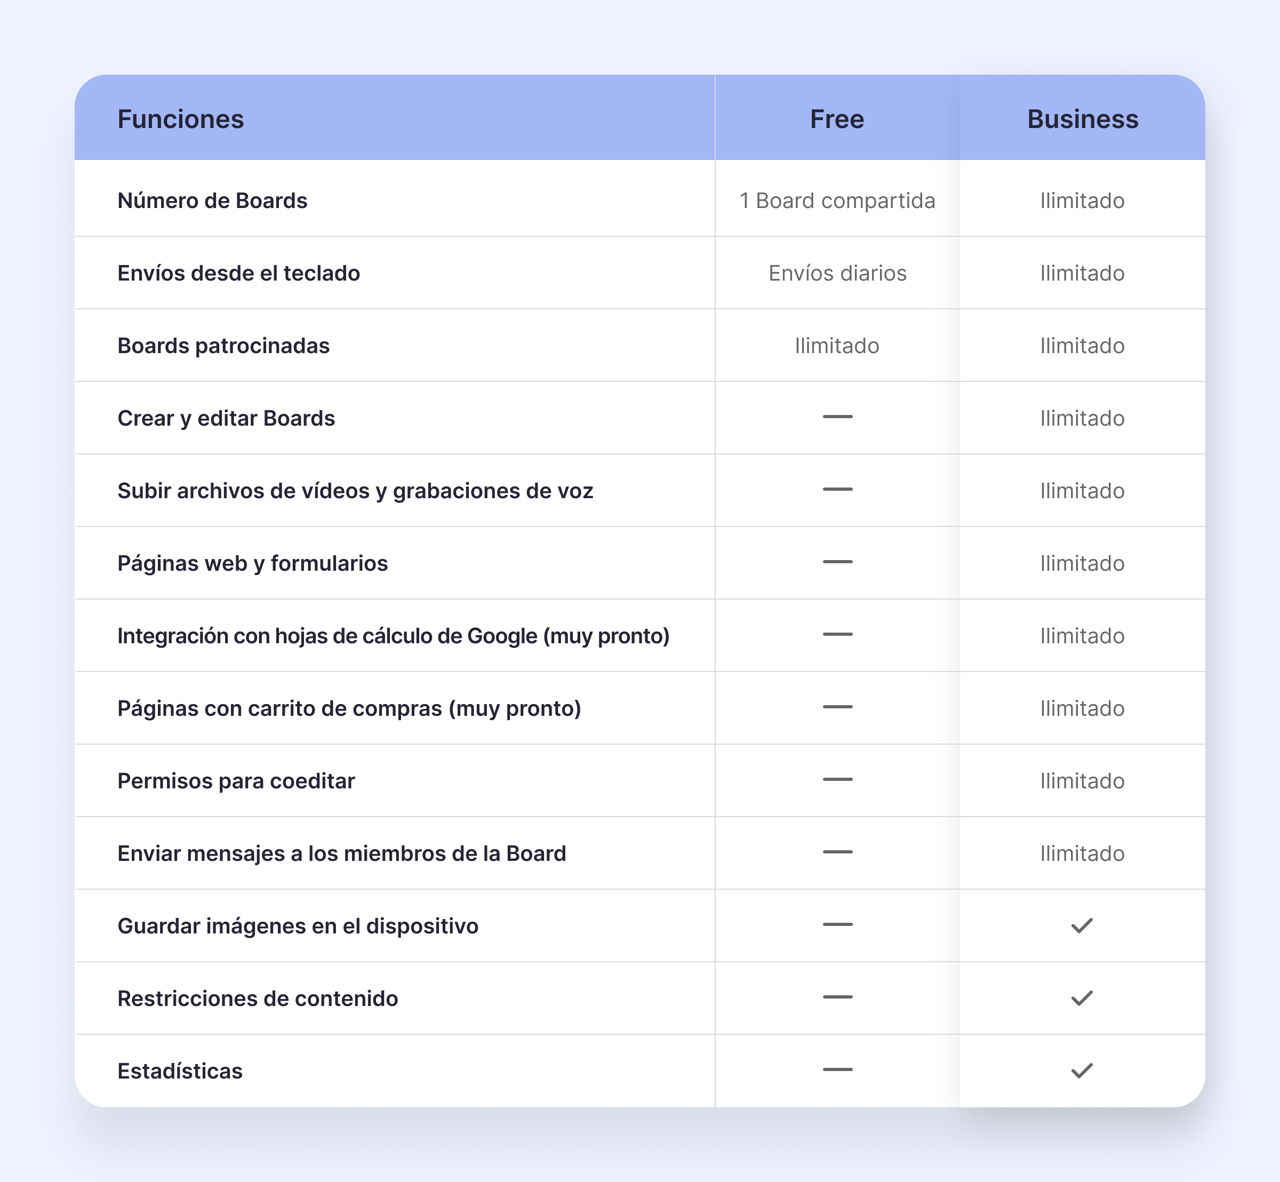1280x1182 pixels.
Task: Click the Free dash for Permisos para coeditar
Action: point(837,780)
